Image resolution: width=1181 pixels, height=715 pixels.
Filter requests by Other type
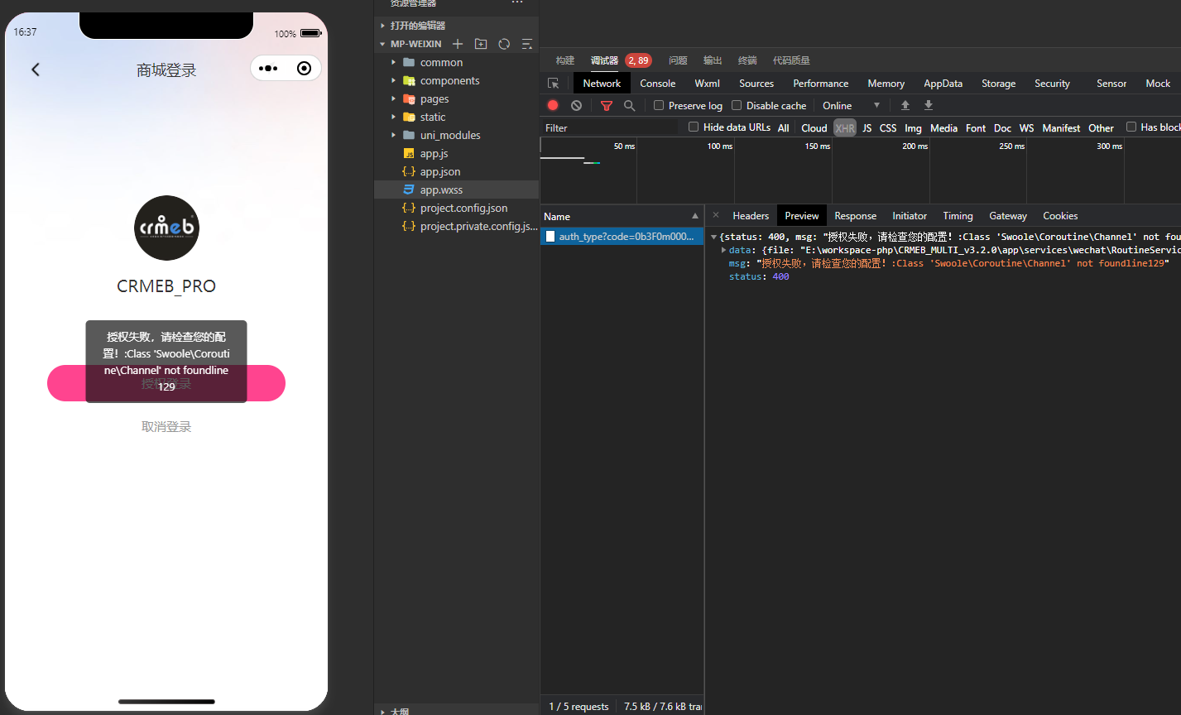1101,128
